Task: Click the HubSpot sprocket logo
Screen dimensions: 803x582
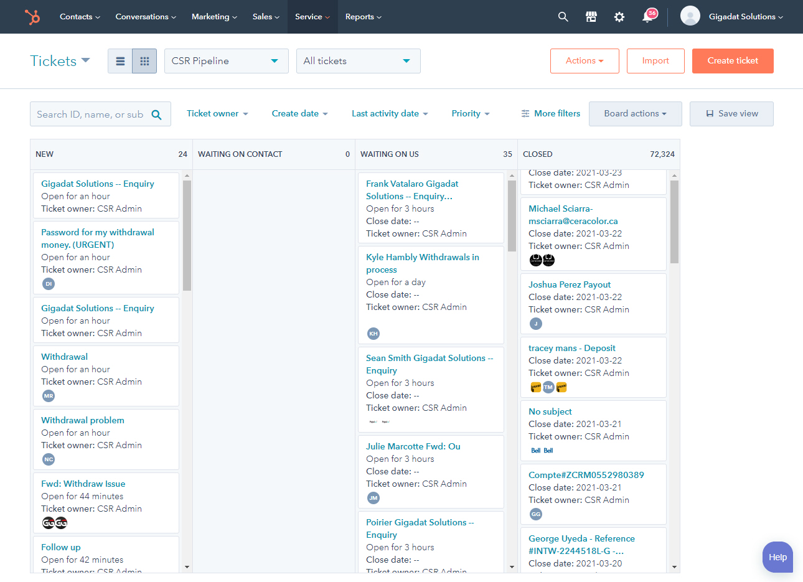Action: tap(32, 17)
